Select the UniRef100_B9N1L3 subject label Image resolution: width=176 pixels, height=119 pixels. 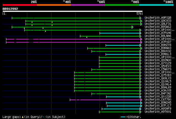(158, 54)
